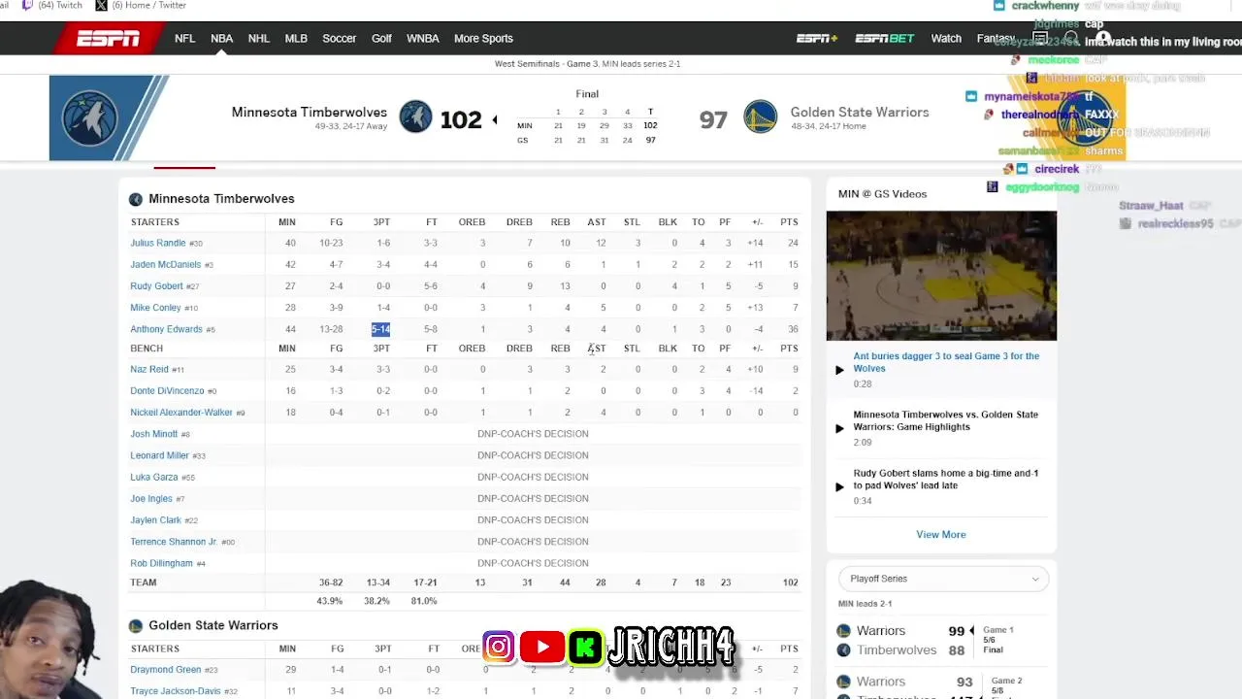1242x699 pixels.
Task: Open Leonard Miller player page
Action: (x=159, y=455)
